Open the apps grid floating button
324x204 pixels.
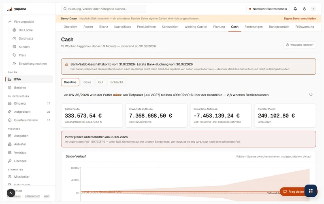point(311,191)
